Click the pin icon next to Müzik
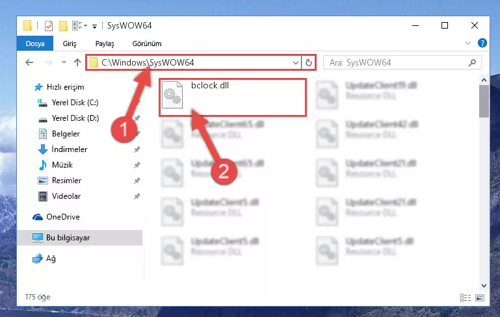 (x=137, y=165)
